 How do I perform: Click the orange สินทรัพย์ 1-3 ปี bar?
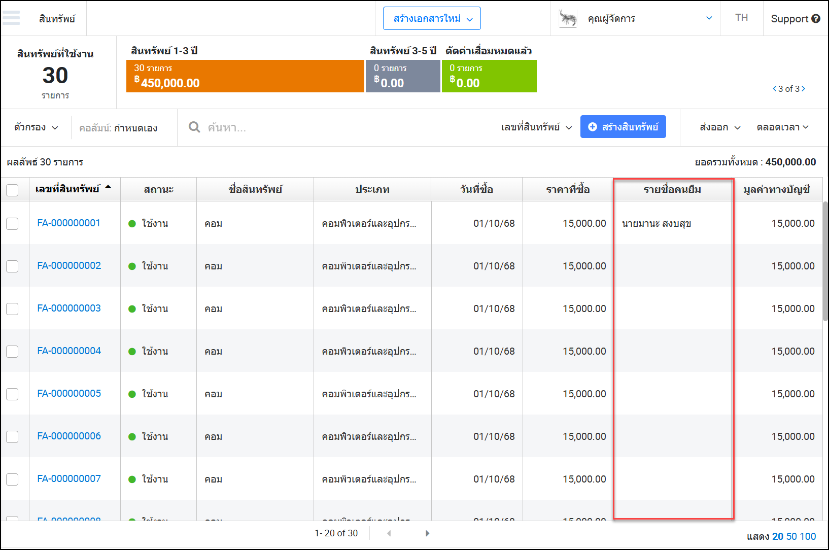[x=245, y=76]
